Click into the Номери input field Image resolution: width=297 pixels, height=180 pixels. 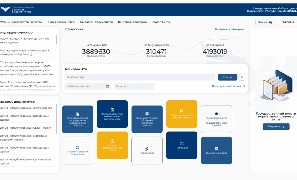[x=134, y=86]
